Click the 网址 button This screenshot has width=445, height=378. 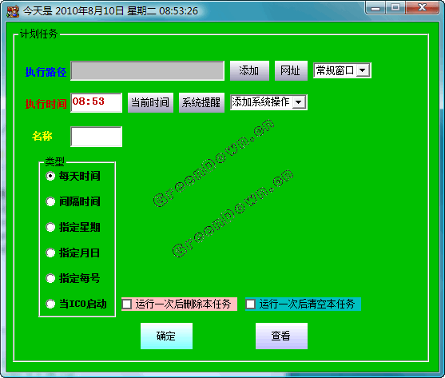coord(291,70)
